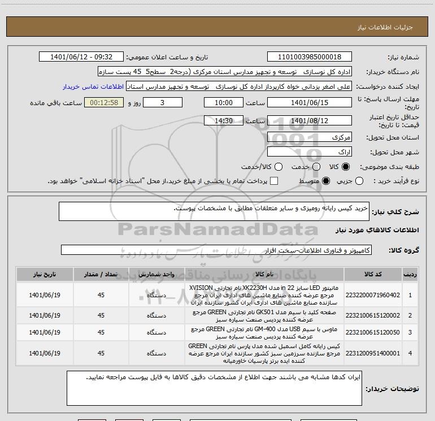The width and height of the screenshot is (435, 421).
Task: Click the تاریخ نیاز column header
Action: tap(45, 275)
